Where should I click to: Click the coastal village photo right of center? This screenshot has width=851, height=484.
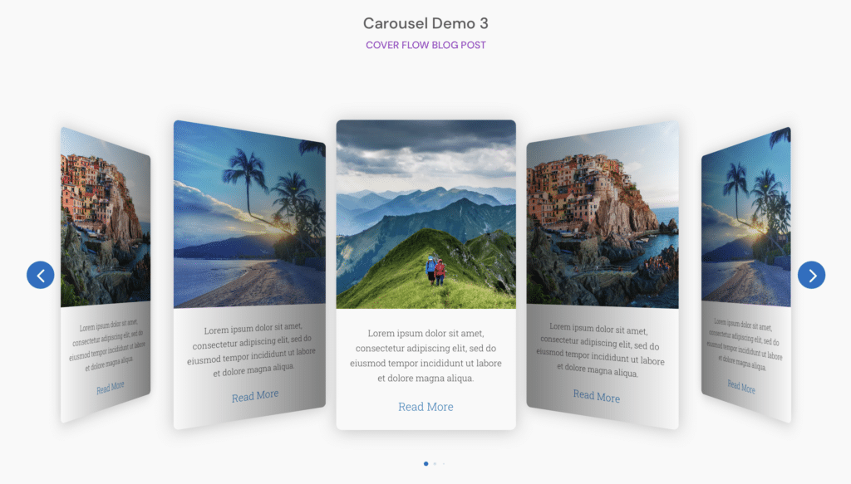603,214
